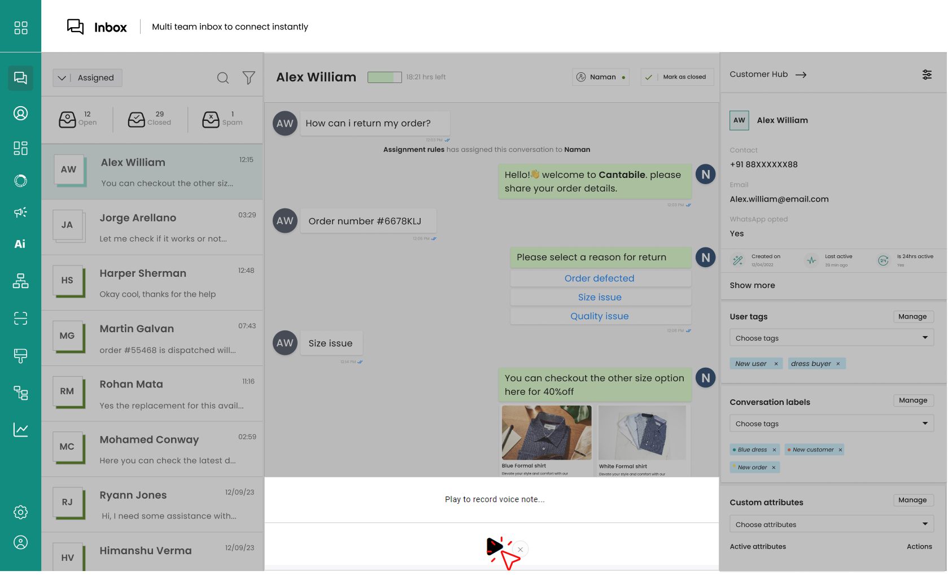Open the Ai section in sidebar
This screenshot has height=575, width=948.
click(20, 244)
